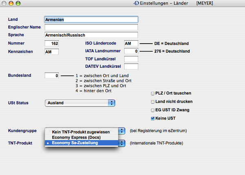Open the TNT-Produkt dropdown arrow

pyautogui.click(x=122, y=143)
